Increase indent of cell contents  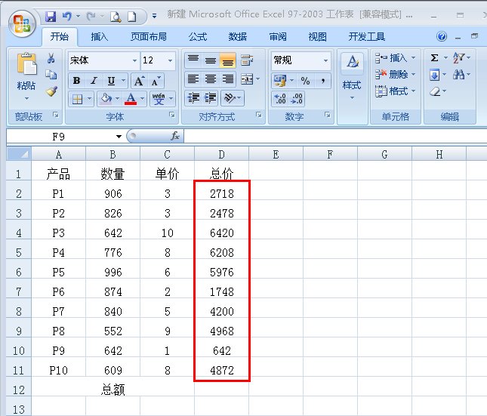(x=210, y=98)
